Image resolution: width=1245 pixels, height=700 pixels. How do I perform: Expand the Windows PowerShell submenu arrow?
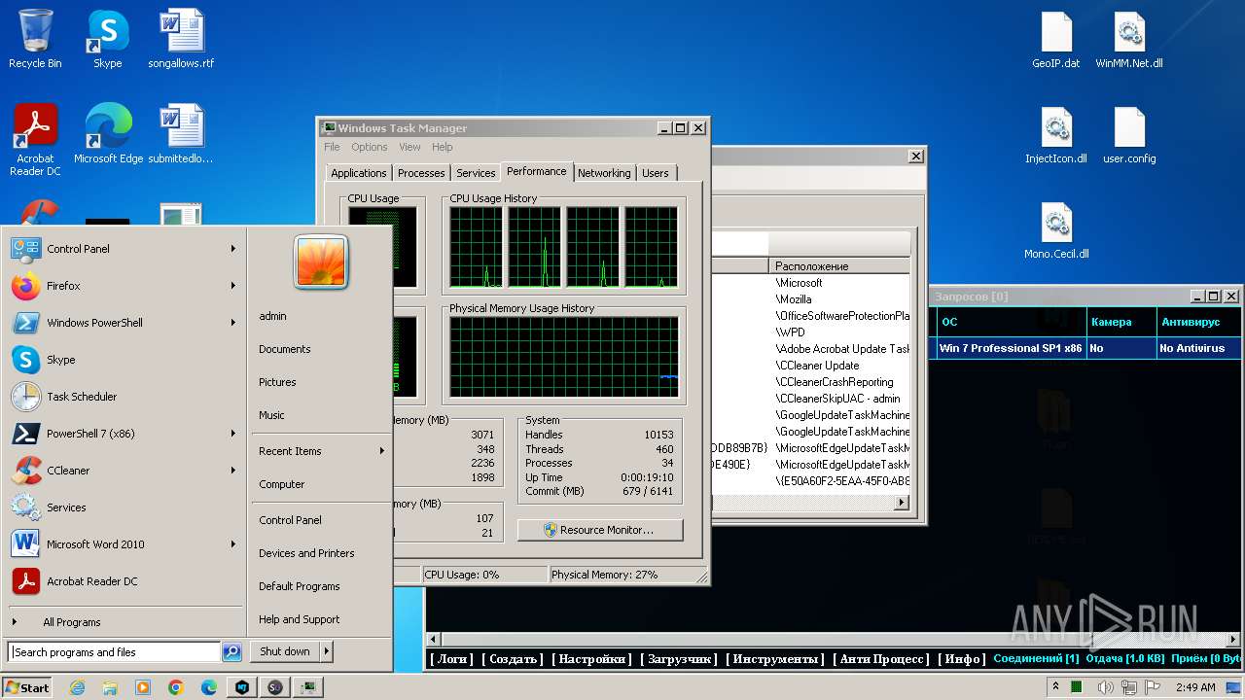[x=233, y=323]
